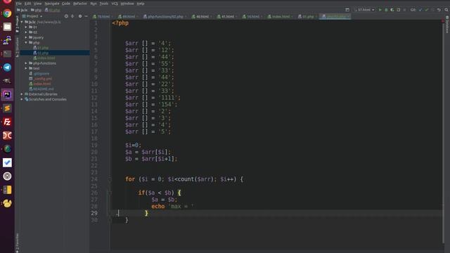The width and height of the screenshot is (450, 253).
Task: Open the Refactor menu
Action: [x=79, y=4]
